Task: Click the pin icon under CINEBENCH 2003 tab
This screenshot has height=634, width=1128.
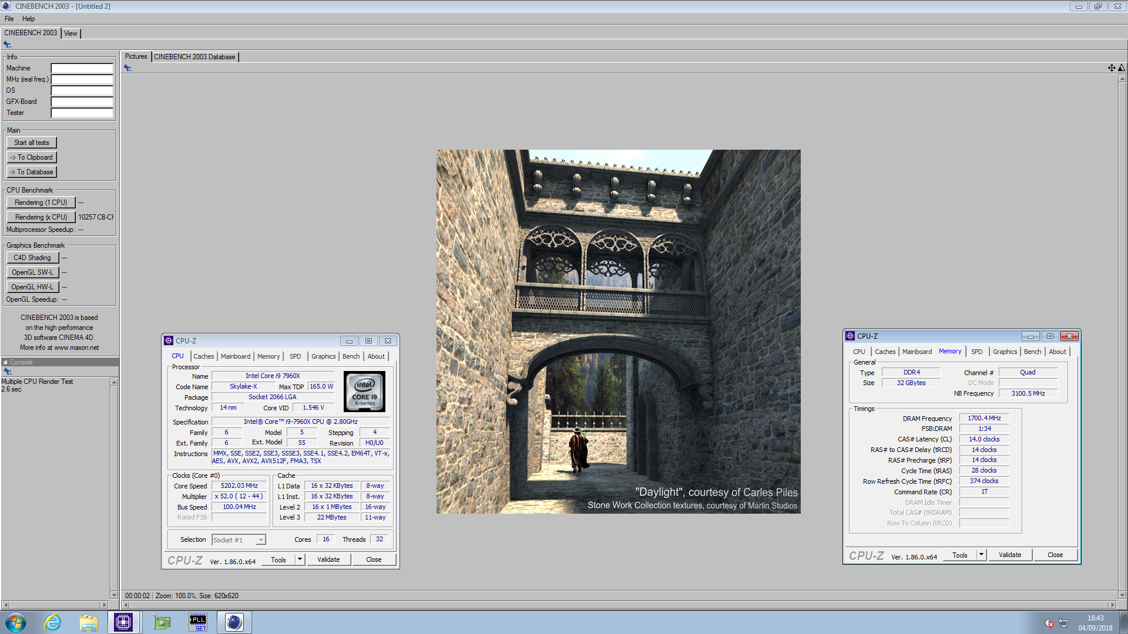Action: tap(7, 45)
